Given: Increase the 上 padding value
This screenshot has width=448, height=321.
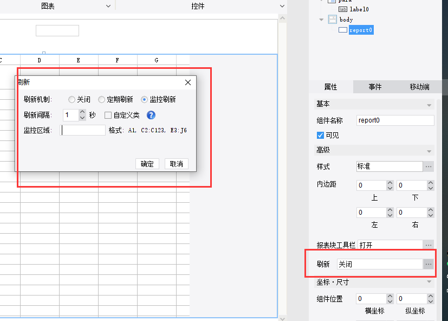Looking at the screenshot, I should [390, 183].
